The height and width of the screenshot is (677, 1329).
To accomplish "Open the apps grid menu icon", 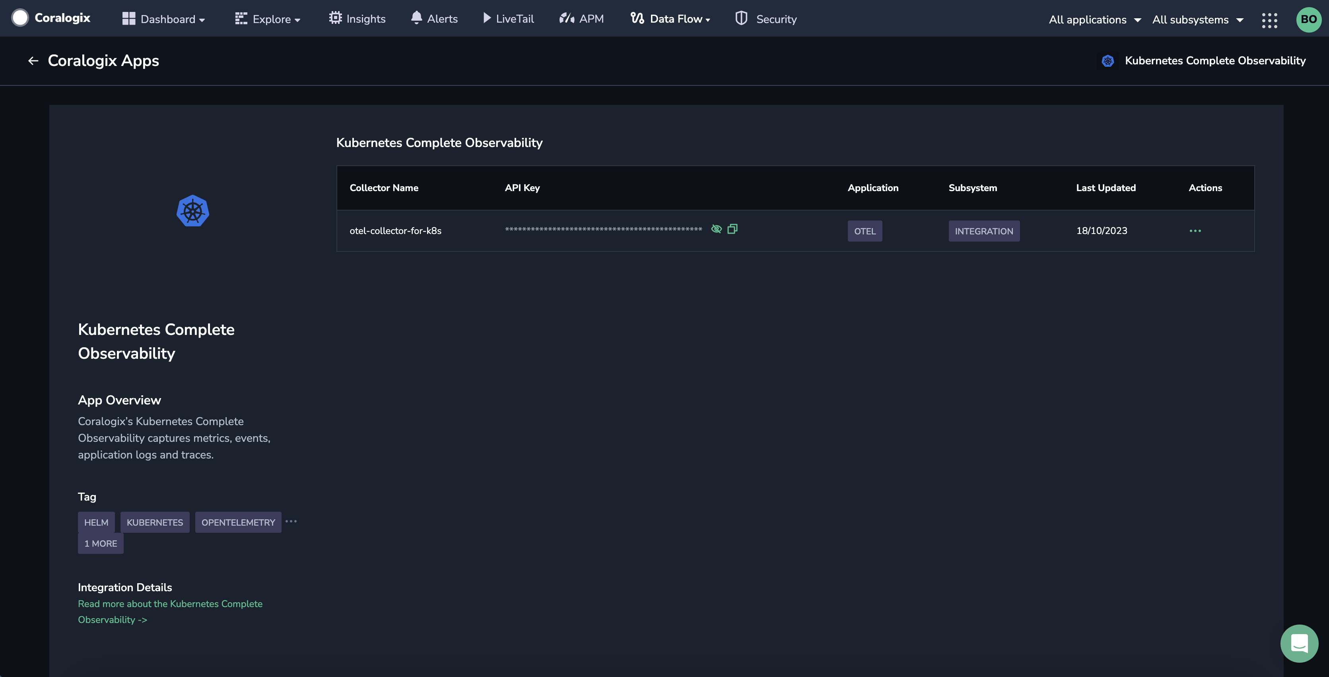I will point(1269,20).
